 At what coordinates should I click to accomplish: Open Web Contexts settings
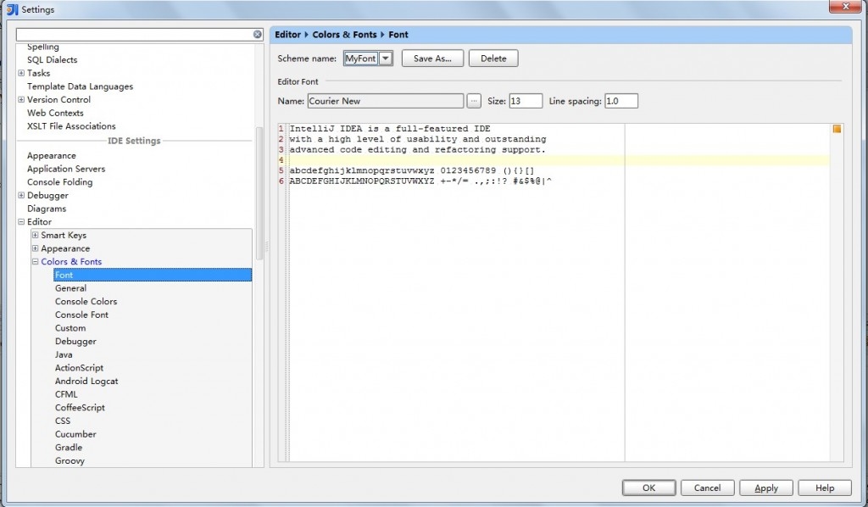coord(55,113)
